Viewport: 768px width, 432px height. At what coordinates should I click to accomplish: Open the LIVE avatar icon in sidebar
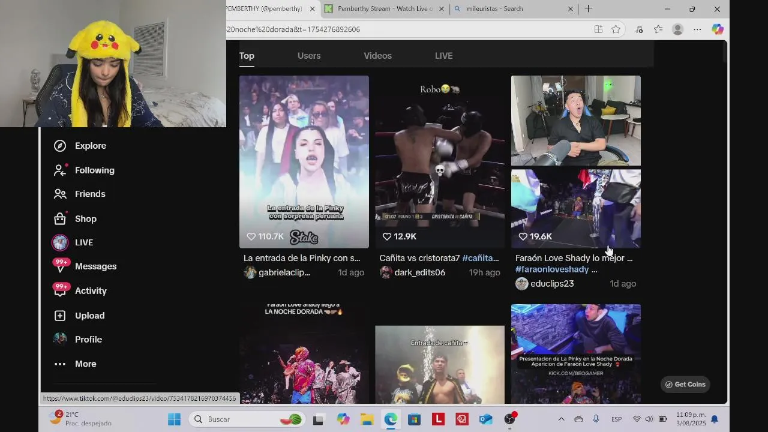coord(59,242)
